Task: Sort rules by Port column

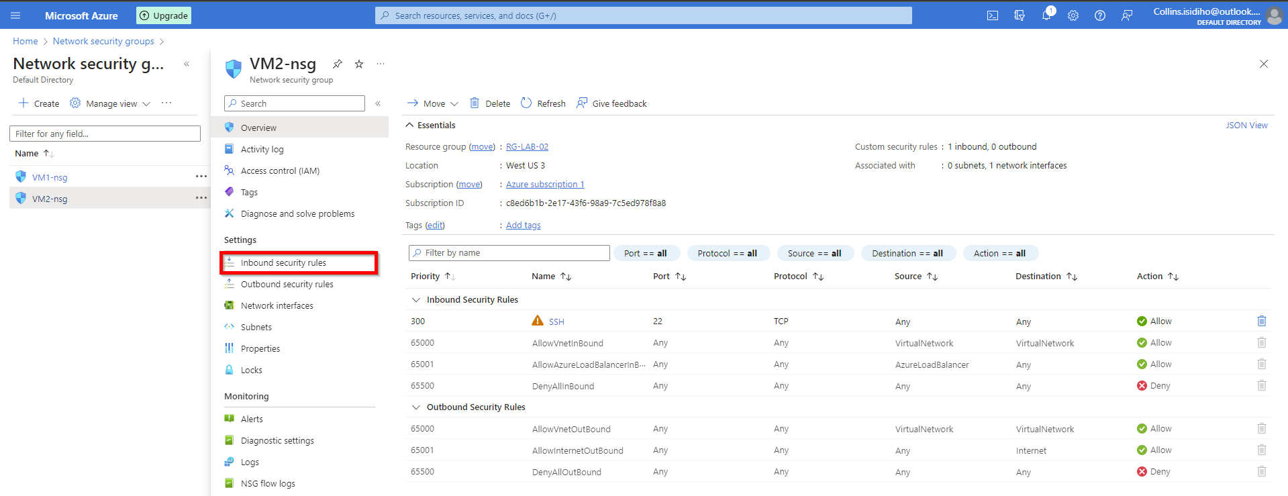Action: pos(669,276)
